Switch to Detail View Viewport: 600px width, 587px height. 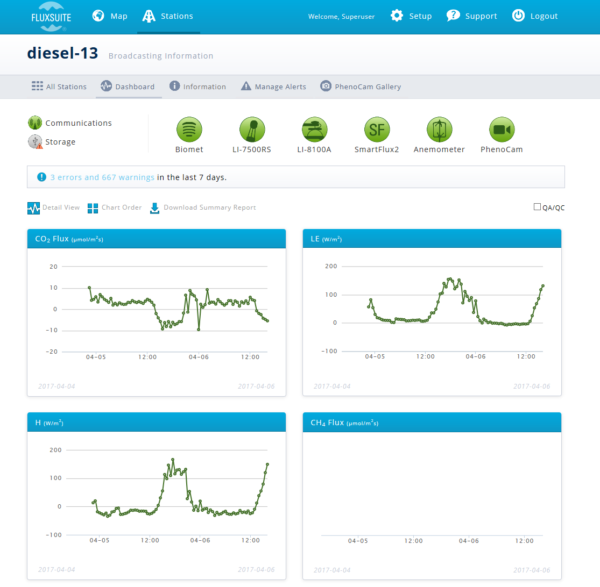point(54,207)
